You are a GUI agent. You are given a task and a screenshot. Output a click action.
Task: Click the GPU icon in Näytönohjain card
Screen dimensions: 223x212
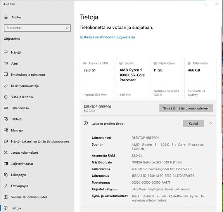155,63
